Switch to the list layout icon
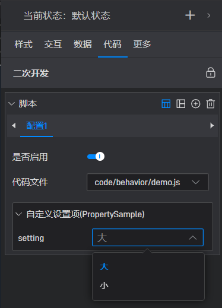The width and height of the screenshot is (222, 308). tap(180, 104)
